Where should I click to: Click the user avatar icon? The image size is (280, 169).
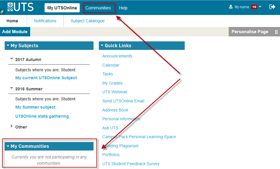tap(231, 7)
